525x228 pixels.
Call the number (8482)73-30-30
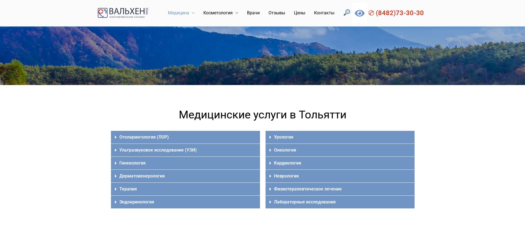(x=400, y=13)
